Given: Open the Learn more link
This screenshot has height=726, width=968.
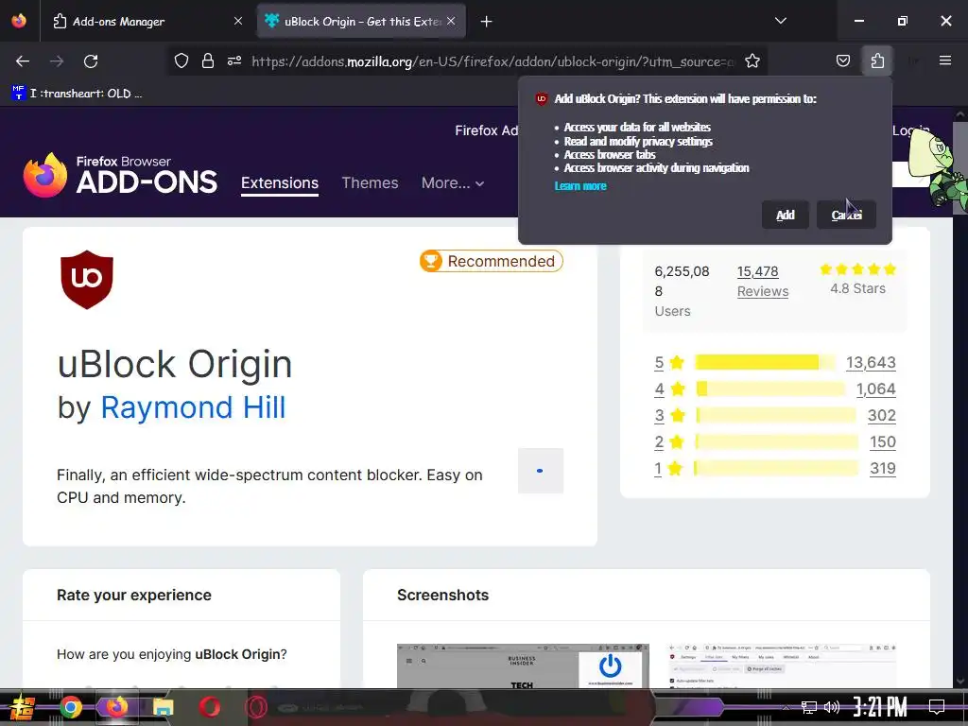Looking at the screenshot, I should (x=580, y=186).
